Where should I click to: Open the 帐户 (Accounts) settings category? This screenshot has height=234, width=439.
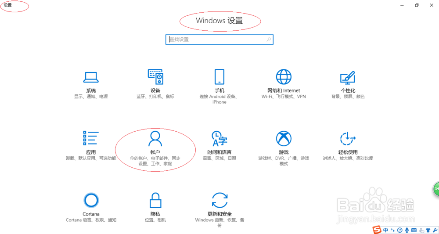pyautogui.click(x=155, y=148)
